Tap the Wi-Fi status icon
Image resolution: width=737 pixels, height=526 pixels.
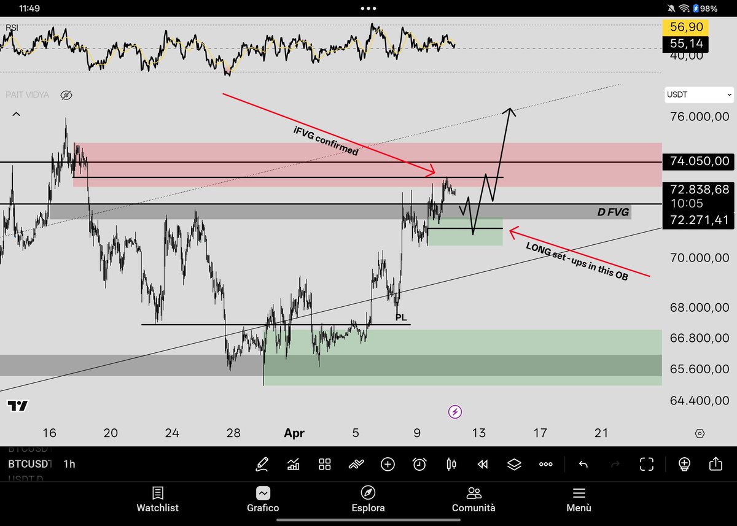pos(684,9)
